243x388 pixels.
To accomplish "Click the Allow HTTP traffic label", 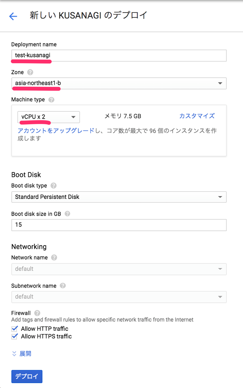I will [45, 329].
